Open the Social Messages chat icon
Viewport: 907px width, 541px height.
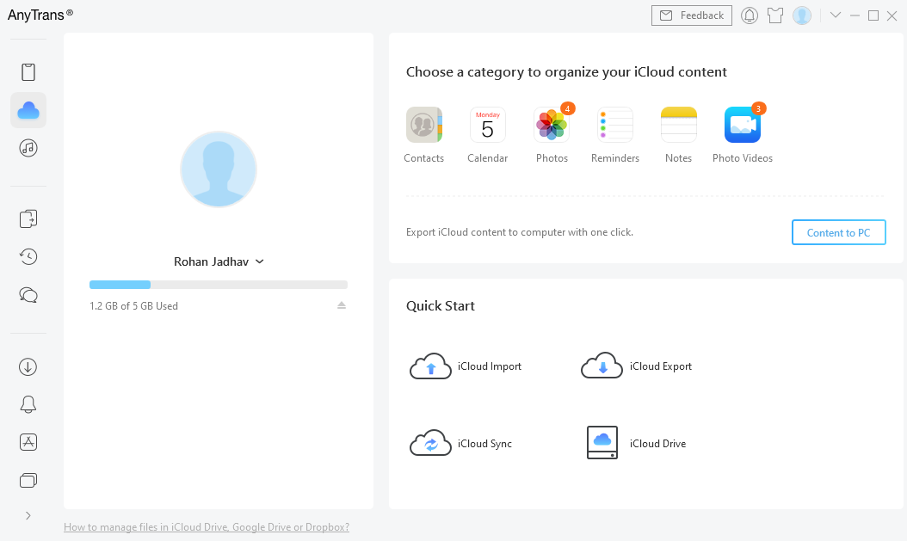tap(28, 295)
